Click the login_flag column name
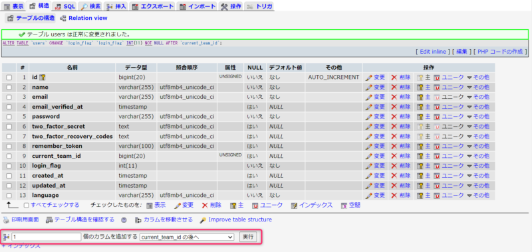The width and height of the screenshot is (532, 252). [47, 166]
